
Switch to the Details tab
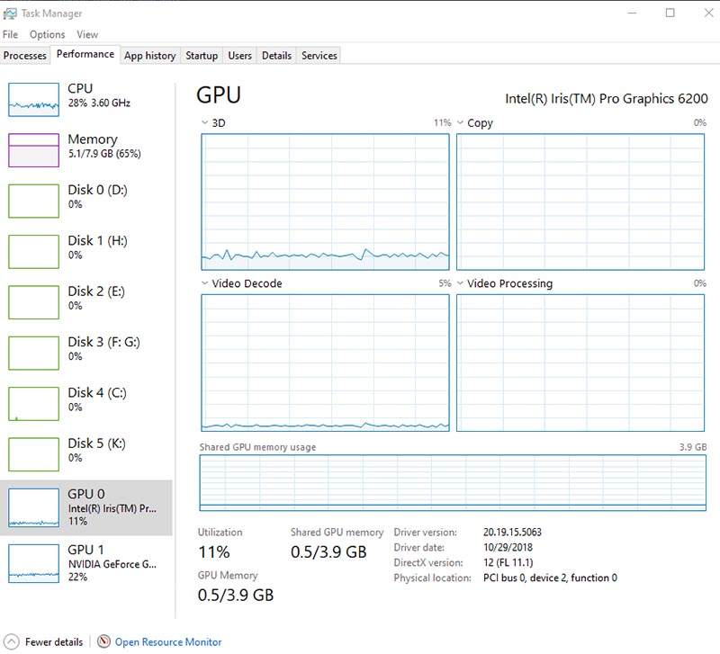coord(276,56)
